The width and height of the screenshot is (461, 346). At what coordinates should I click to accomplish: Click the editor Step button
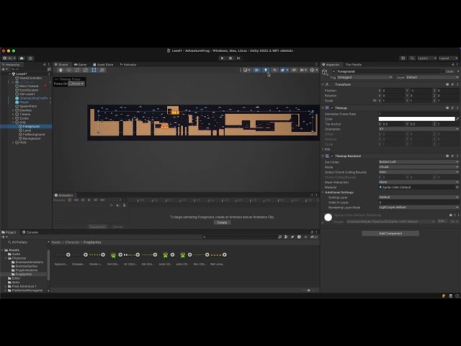point(238,58)
